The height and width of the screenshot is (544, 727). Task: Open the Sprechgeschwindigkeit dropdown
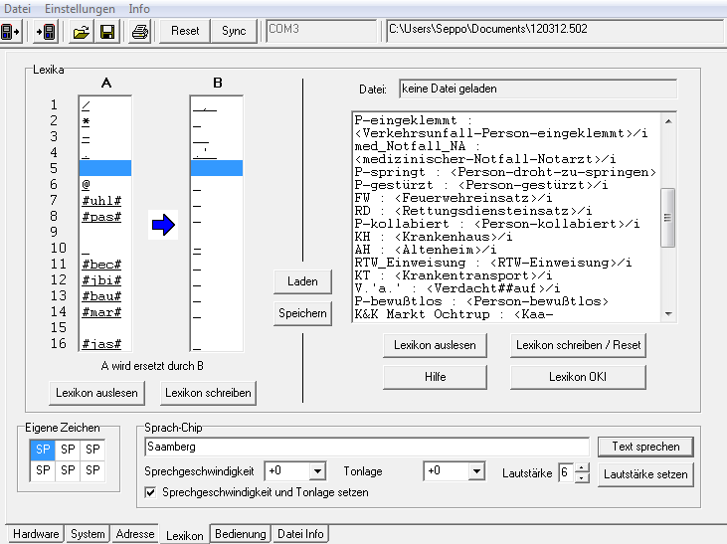[317, 471]
